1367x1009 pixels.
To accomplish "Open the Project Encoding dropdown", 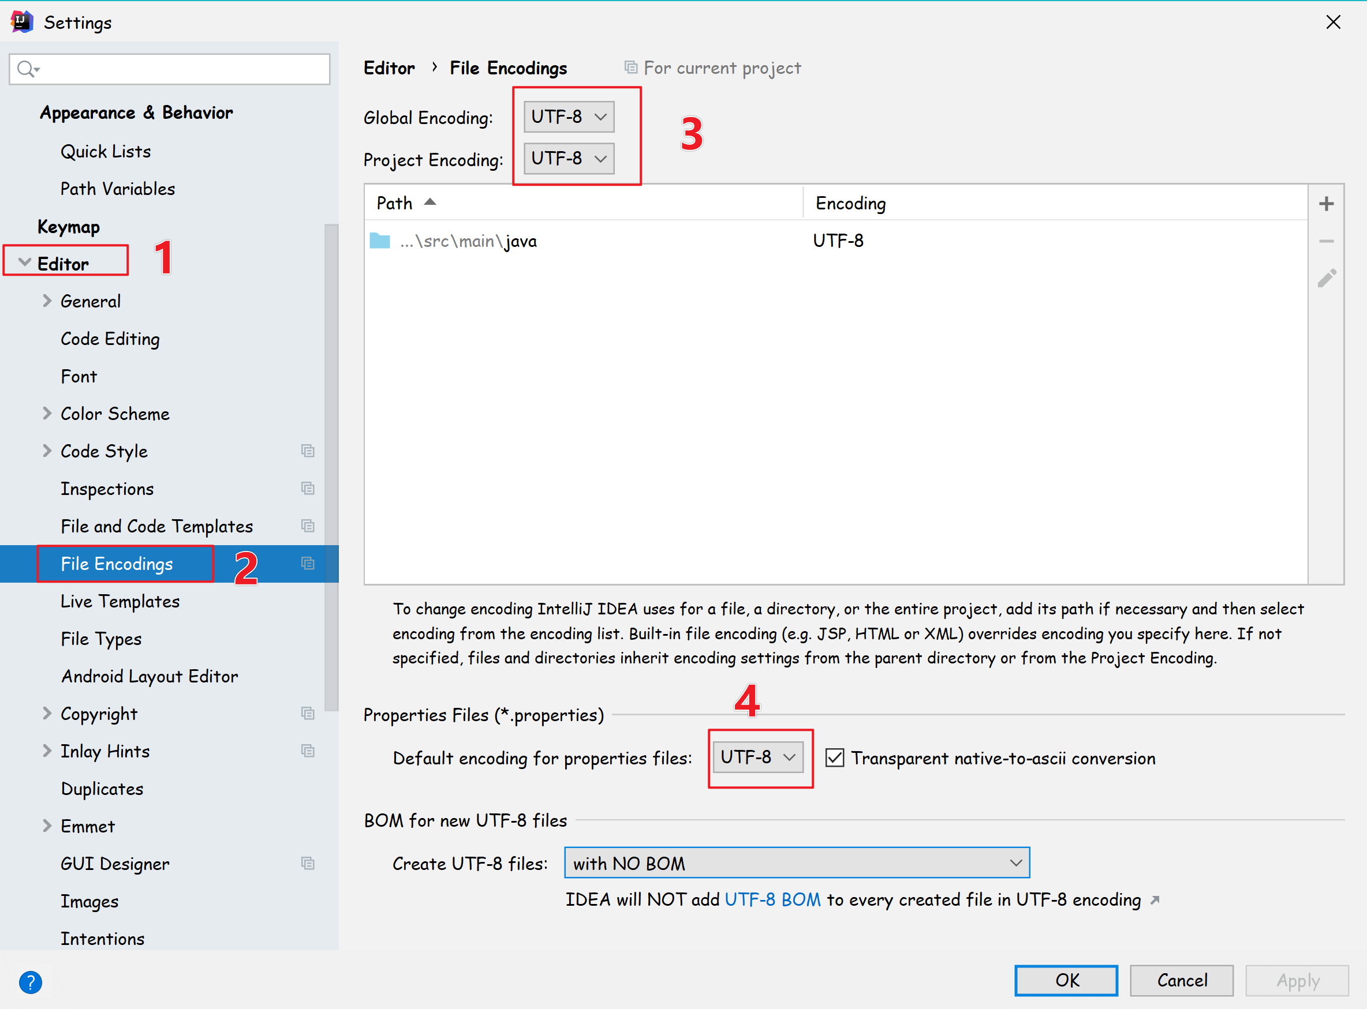I will coord(568,159).
